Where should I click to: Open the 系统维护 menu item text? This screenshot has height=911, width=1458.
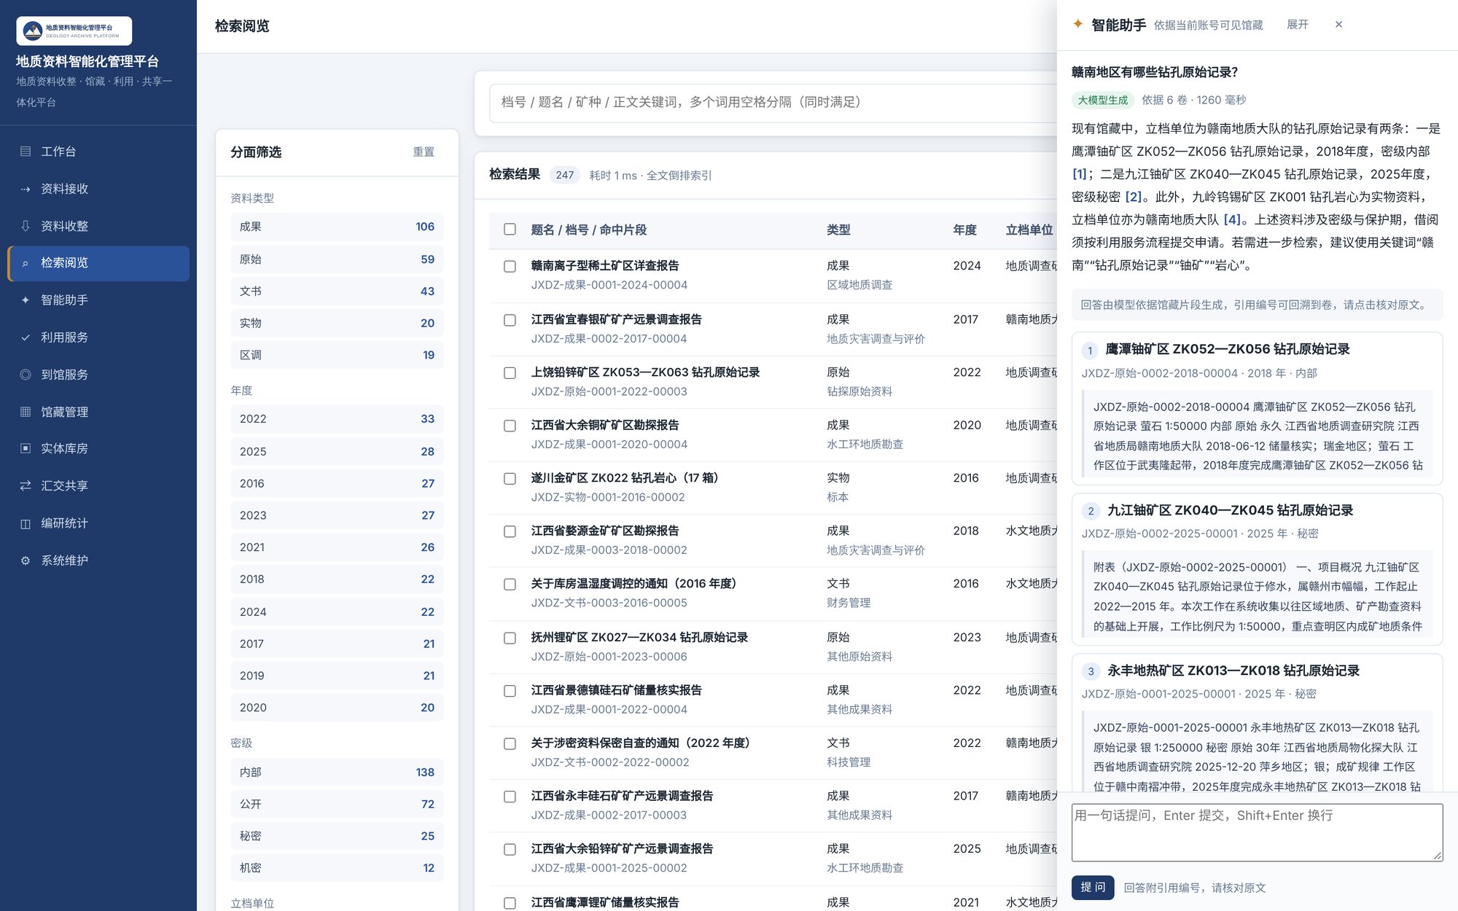tap(64, 560)
